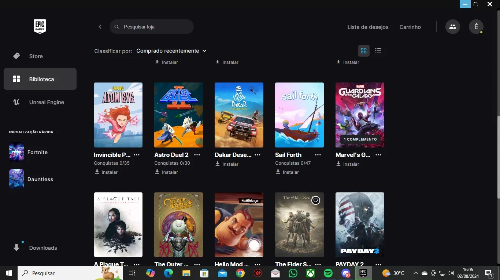Click Conquistas 0/35 text
Viewport: 500px width, 280px height.
[x=112, y=163]
